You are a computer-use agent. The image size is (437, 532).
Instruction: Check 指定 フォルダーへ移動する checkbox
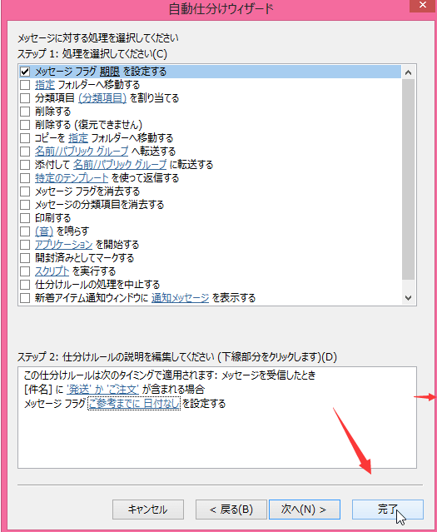25,84
